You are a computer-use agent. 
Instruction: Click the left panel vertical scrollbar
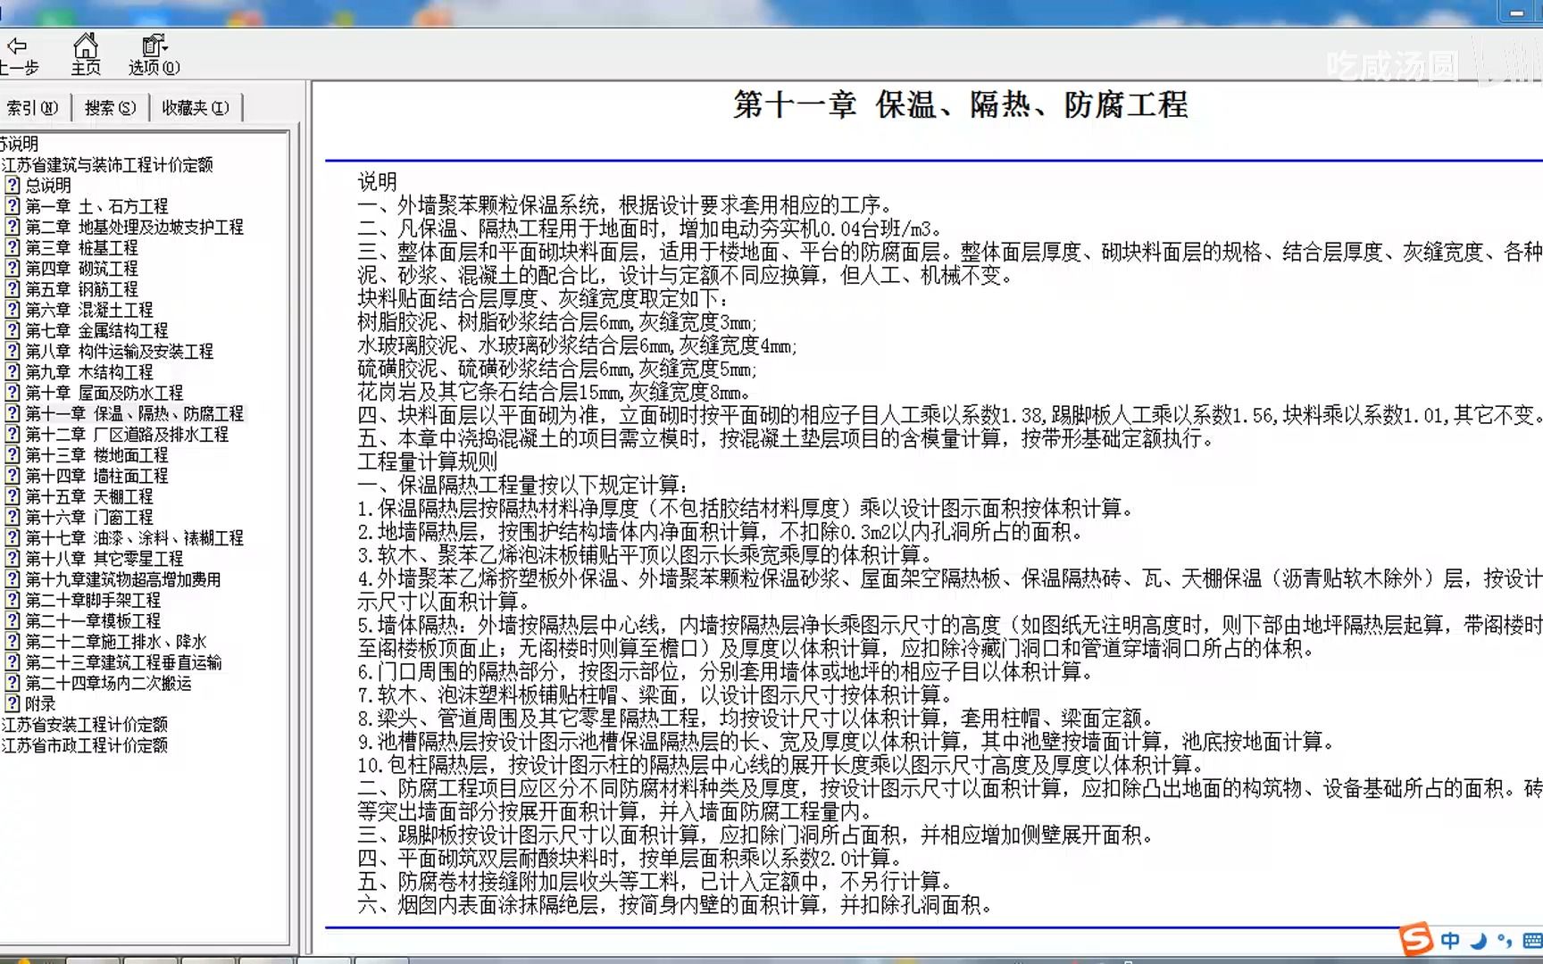297,446
